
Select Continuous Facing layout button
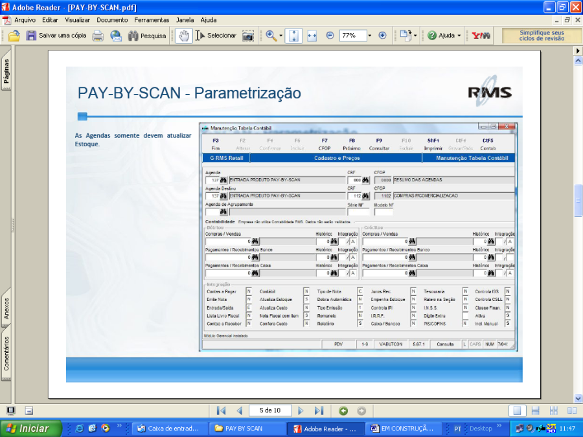pos(554,410)
